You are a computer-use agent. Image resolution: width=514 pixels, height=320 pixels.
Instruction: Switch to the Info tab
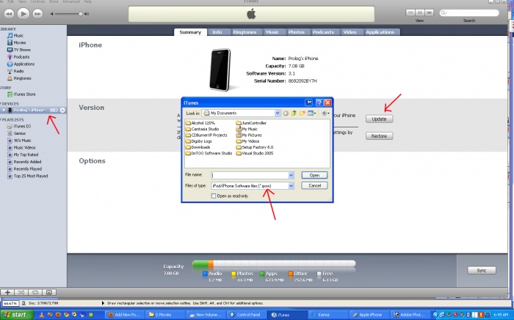[x=217, y=32]
